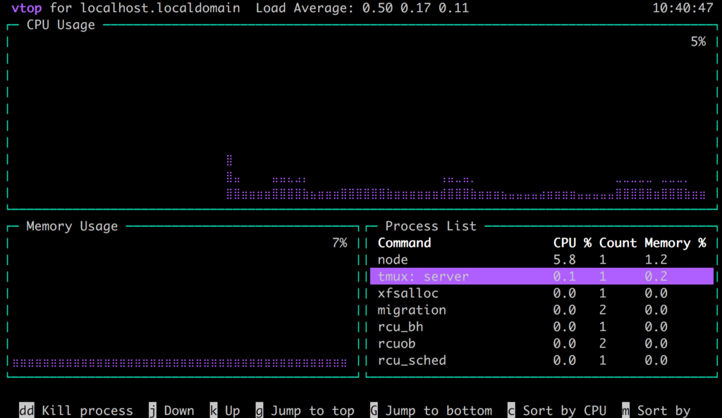722x418 pixels.
Task: Click the 5% CPU usage value
Action: point(698,42)
